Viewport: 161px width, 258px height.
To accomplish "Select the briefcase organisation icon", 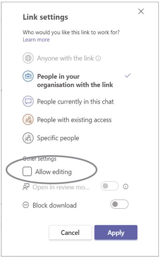I will tap(28, 77).
